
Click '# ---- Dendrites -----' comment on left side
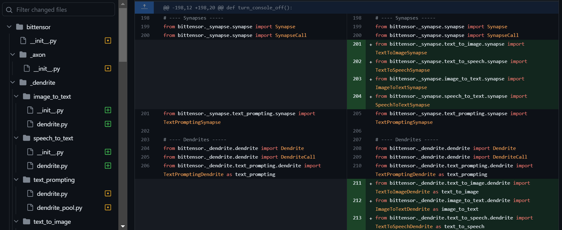click(195, 140)
